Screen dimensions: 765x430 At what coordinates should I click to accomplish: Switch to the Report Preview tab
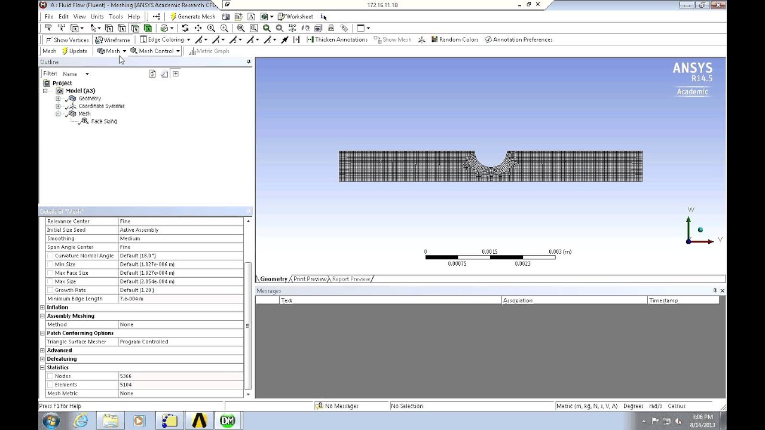(x=351, y=279)
